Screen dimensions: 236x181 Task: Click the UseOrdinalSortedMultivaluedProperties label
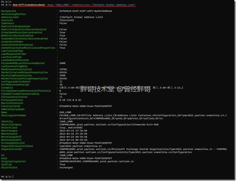(28, 48)
